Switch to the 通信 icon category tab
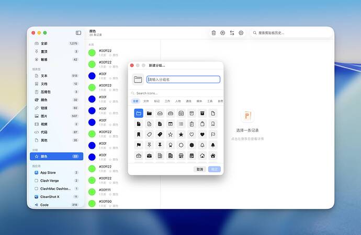361x235 pixels. 188,101
